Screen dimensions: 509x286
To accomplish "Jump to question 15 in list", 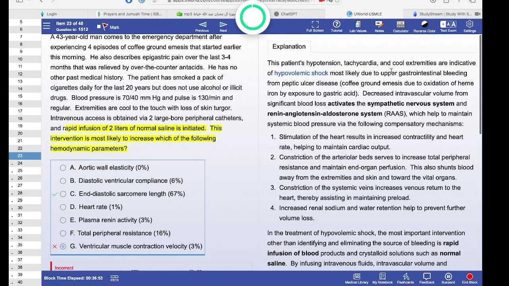I will (25, 96).
